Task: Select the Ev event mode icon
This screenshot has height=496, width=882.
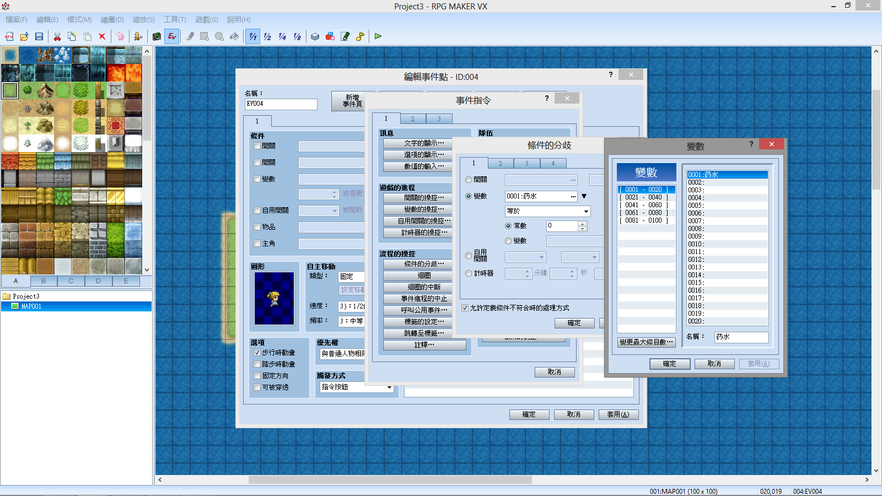Action: coord(172,36)
